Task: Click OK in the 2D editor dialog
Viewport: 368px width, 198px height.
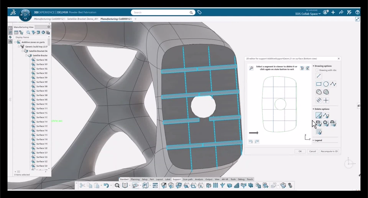Action: click(x=300, y=151)
